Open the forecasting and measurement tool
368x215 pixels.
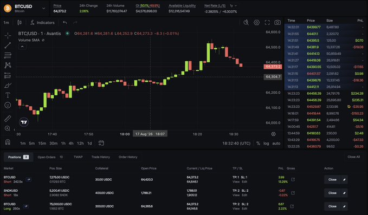(8, 75)
